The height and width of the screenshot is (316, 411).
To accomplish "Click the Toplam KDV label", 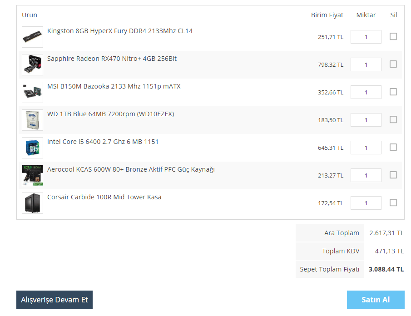I will pos(341,251).
